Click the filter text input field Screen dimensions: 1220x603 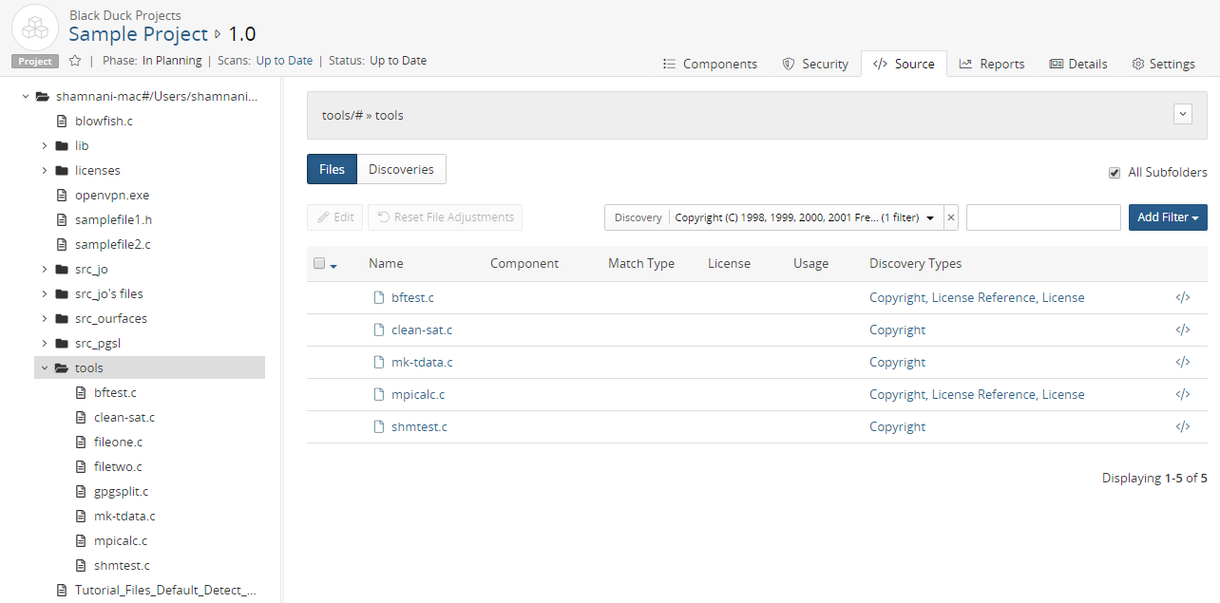click(1042, 217)
